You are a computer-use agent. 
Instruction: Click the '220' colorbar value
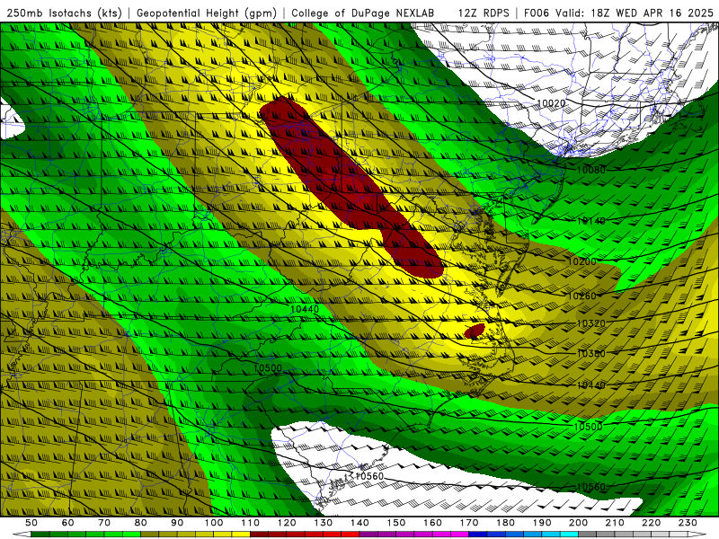651,523
